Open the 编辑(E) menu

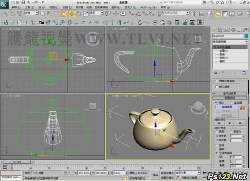pos(16,7)
